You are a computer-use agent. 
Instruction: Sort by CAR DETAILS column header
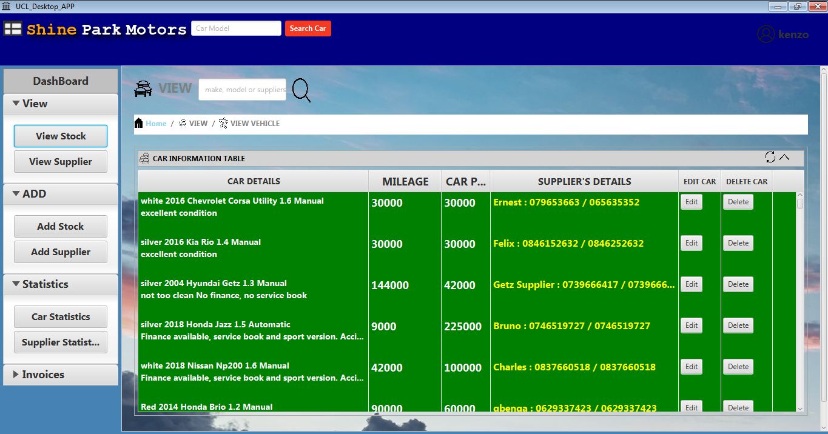[x=254, y=181]
